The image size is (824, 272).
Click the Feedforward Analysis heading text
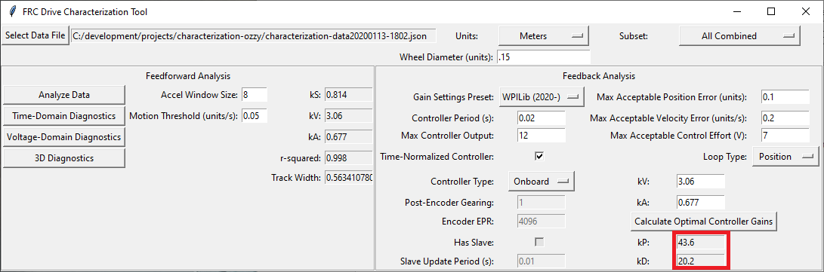[x=187, y=76]
